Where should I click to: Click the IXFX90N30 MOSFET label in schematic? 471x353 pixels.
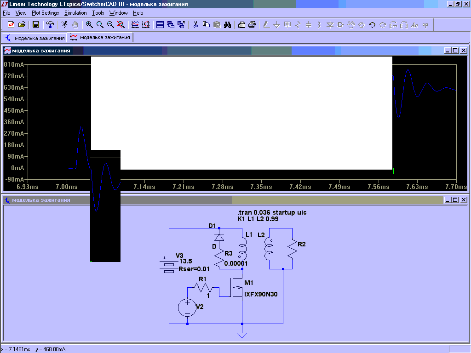click(260, 294)
